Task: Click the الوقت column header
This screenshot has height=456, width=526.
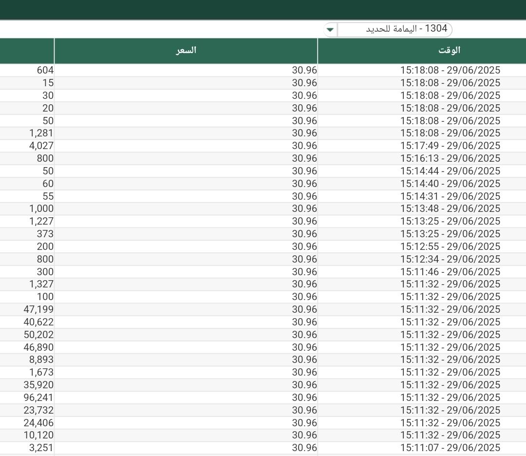Action: pyautogui.click(x=422, y=51)
